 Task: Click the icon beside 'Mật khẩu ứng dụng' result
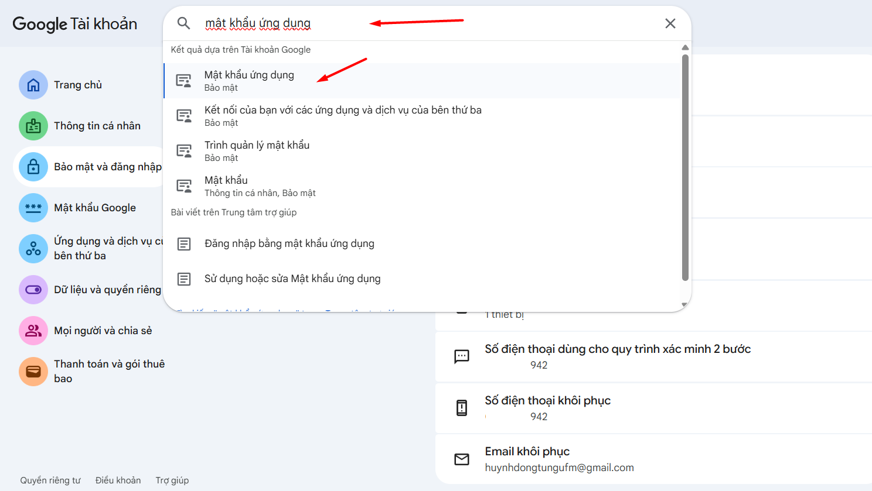[184, 81]
